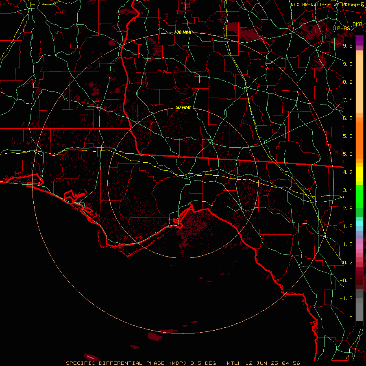This screenshot has width=366, height=366.
Task: Click the yellow band of the color bar
Action: pos(359,174)
